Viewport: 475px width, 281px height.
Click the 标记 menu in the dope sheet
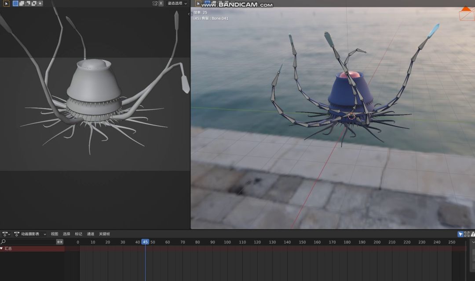[78, 234]
